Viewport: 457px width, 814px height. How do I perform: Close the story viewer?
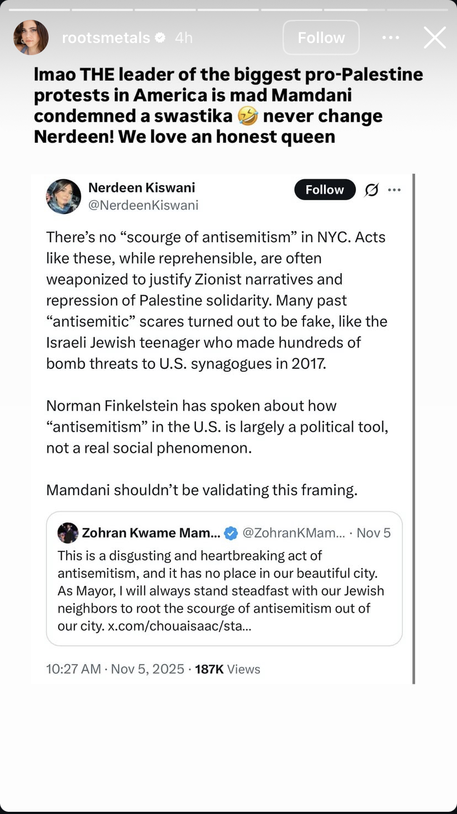click(x=434, y=38)
